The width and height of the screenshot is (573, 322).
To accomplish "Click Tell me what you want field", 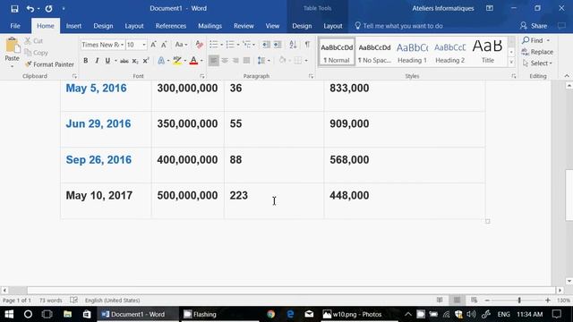I will tap(398, 26).
